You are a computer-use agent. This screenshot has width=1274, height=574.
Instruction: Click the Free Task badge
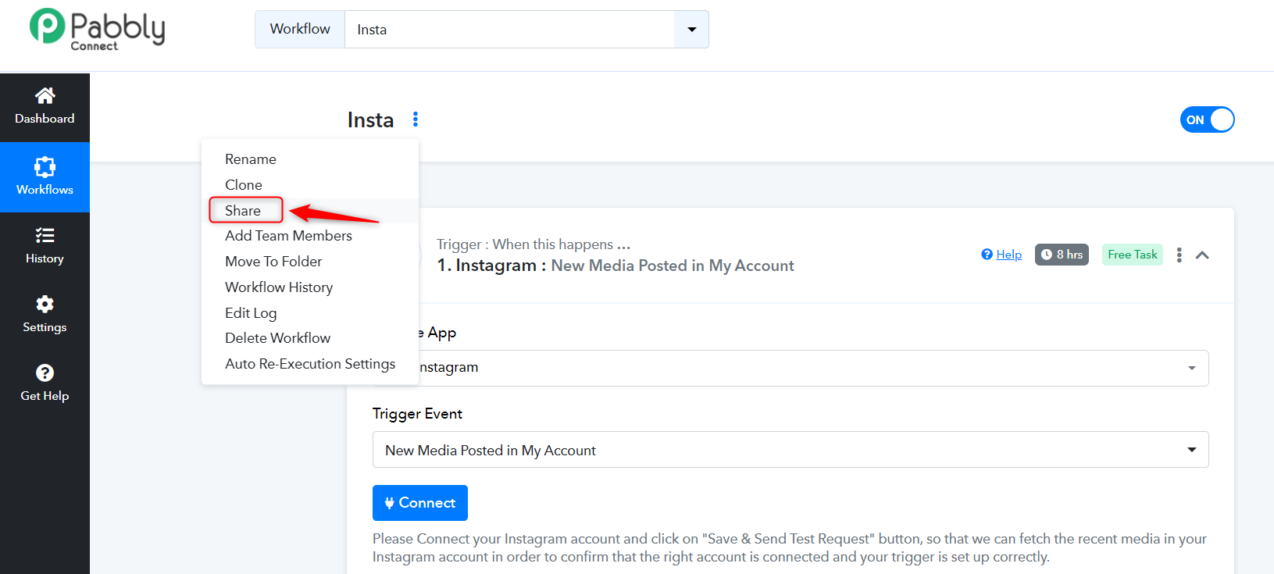pyautogui.click(x=1133, y=255)
